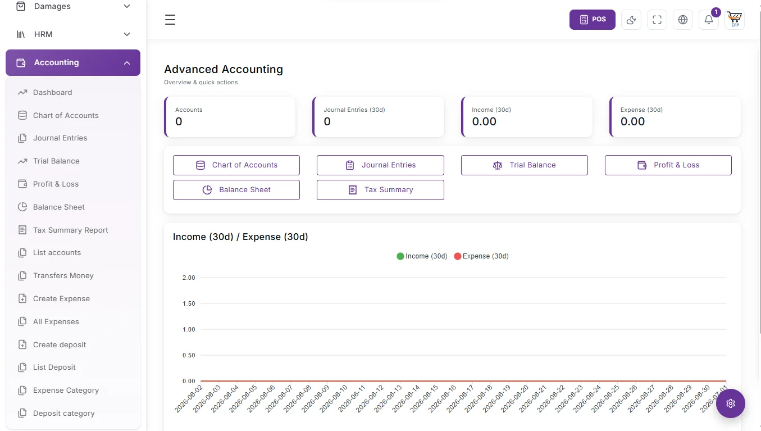This screenshot has height=431, width=761.
Task: Open the floating settings gear button
Action: (x=731, y=403)
